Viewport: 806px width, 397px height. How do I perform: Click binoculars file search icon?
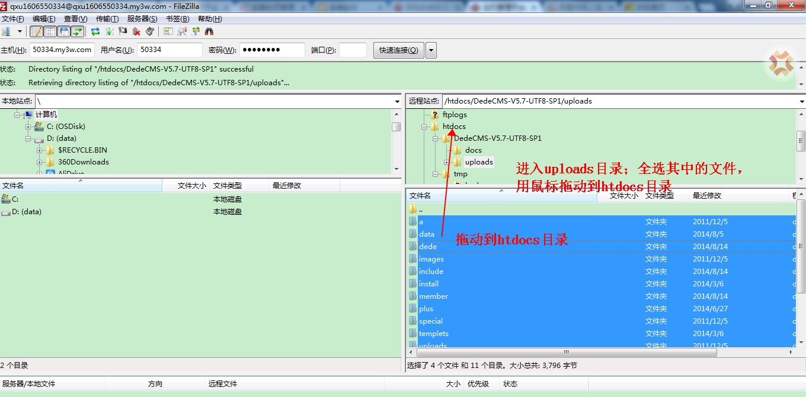[209, 31]
